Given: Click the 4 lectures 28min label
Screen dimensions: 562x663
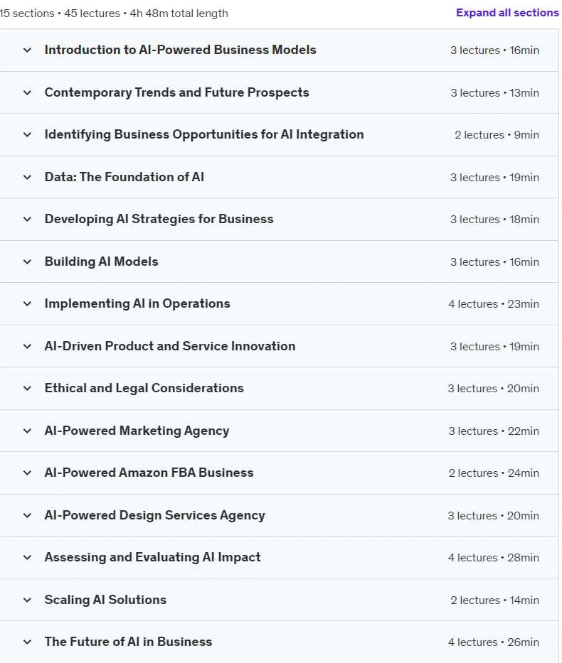Looking at the screenshot, I should click(x=494, y=557).
